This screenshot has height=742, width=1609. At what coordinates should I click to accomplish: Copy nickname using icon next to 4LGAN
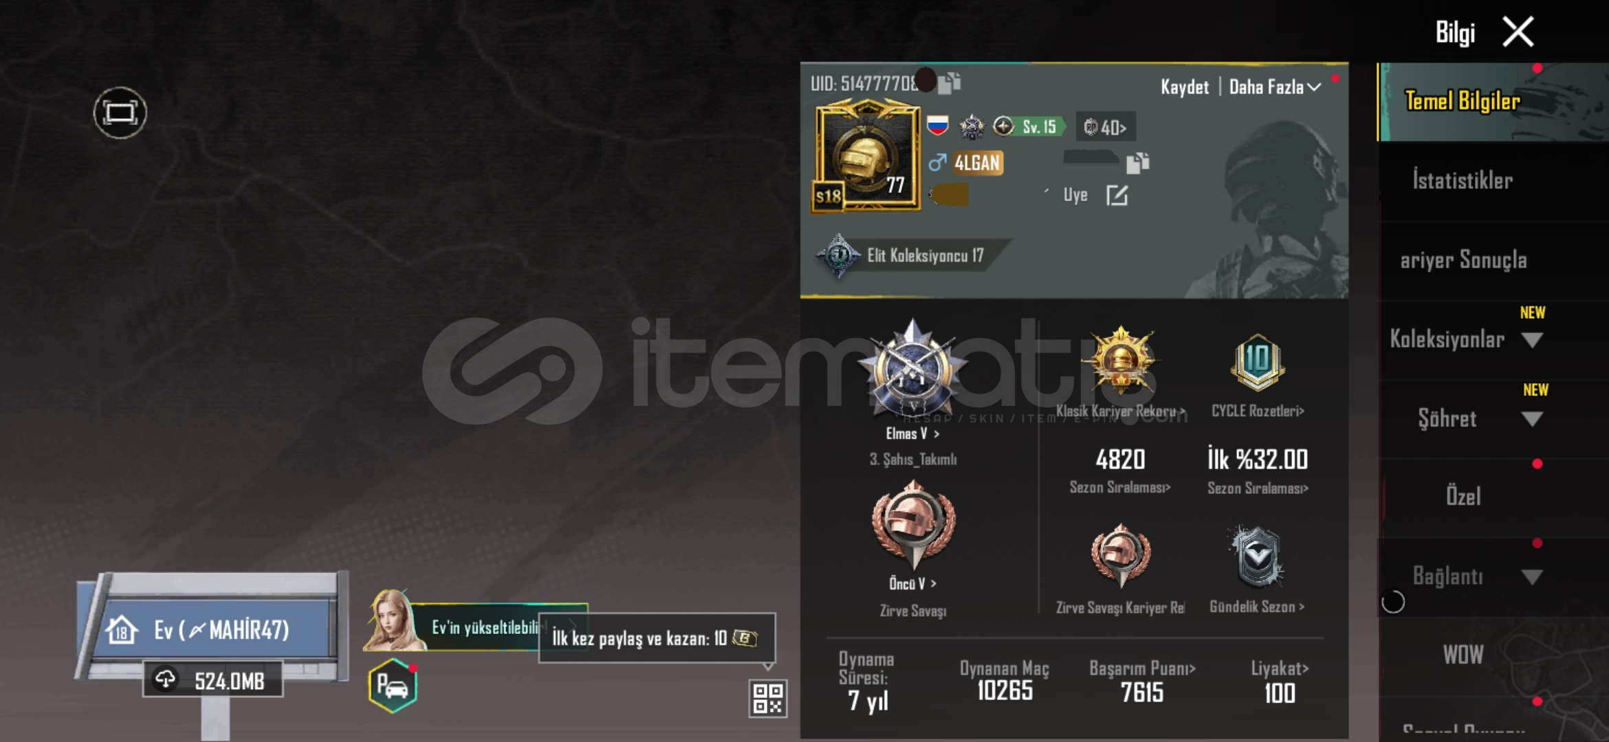pos(1137,163)
